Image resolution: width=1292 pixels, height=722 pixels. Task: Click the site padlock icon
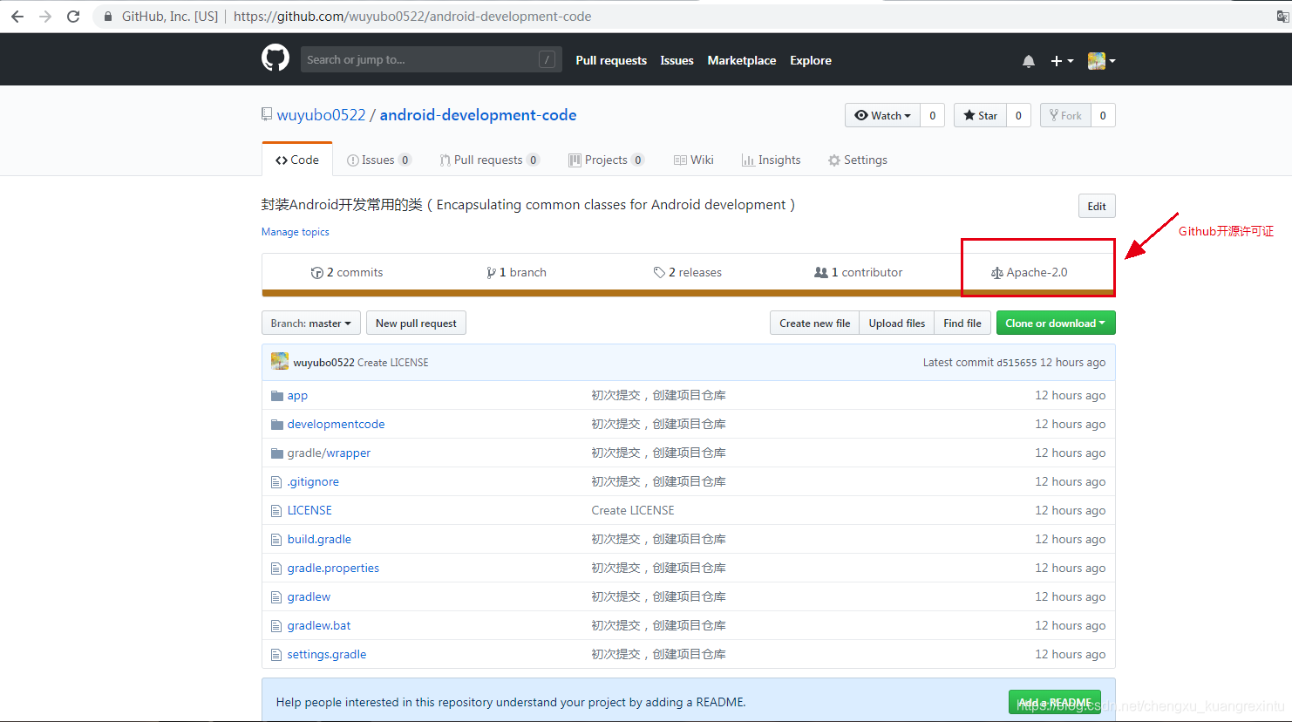click(x=108, y=17)
